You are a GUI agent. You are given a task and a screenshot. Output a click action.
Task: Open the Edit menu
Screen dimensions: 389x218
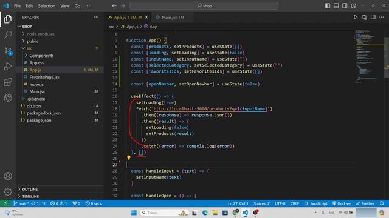pyautogui.click(x=29, y=6)
